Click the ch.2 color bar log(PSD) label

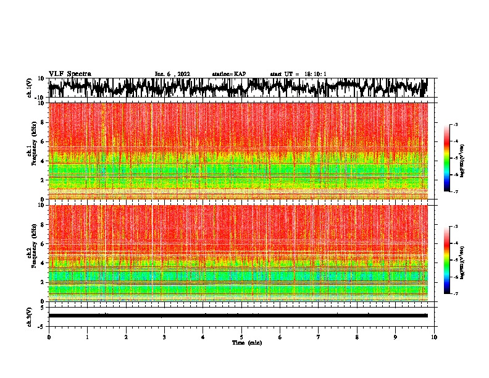(462, 262)
